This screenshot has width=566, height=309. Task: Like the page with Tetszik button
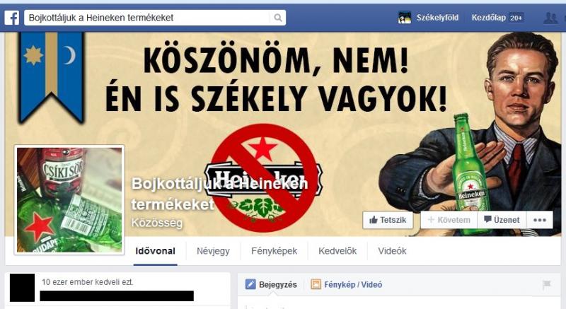(388, 220)
